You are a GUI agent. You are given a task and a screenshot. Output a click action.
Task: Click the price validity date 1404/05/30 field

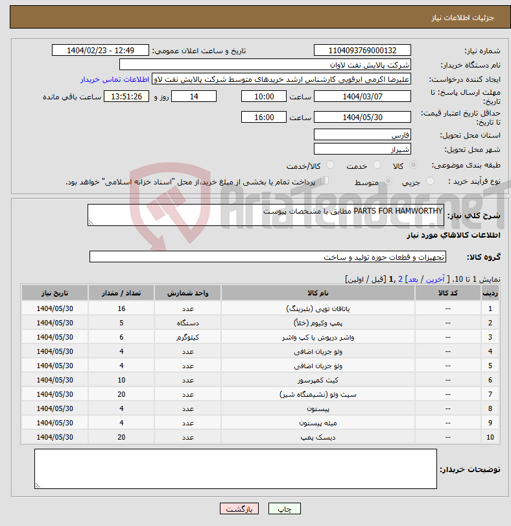362,117
